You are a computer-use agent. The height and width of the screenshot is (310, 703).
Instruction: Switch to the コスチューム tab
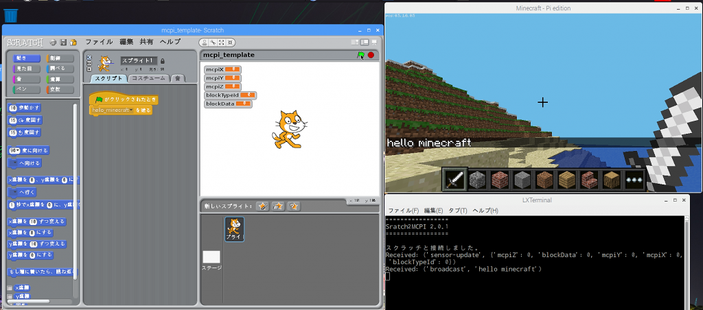(x=150, y=78)
